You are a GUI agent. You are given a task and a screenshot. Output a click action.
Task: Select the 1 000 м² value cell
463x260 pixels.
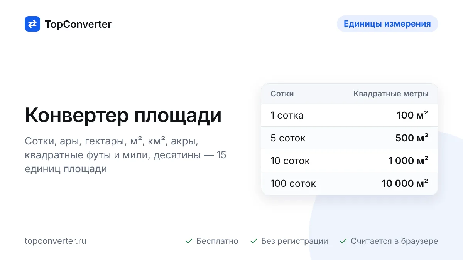[x=409, y=161]
